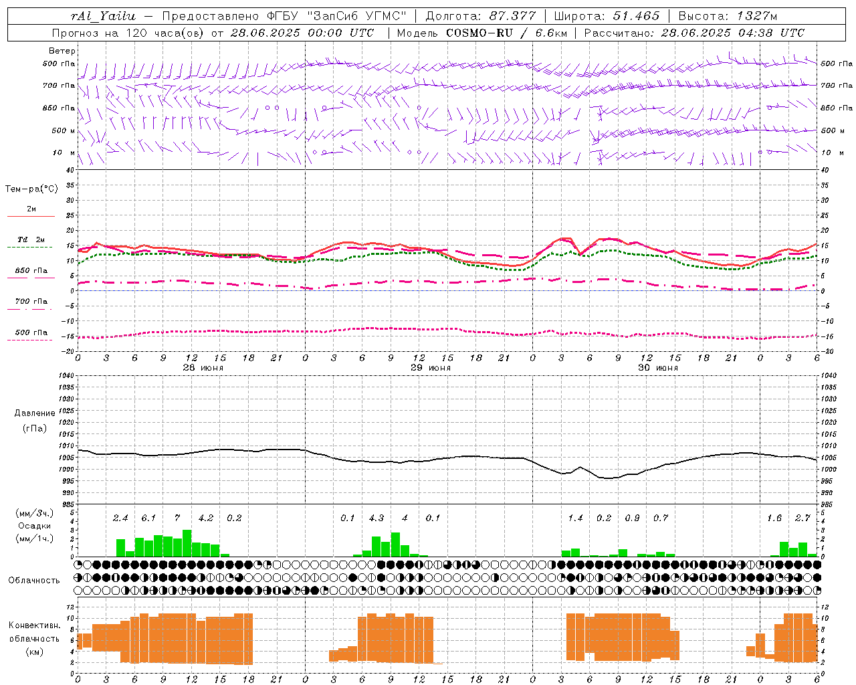Click the station name rAl_Yailu
Image resolution: width=856 pixels, height=685 pixels.
click(102, 16)
